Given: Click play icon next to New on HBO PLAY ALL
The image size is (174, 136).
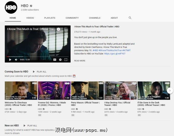Looking at the screenshot, I should tap(24, 126).
